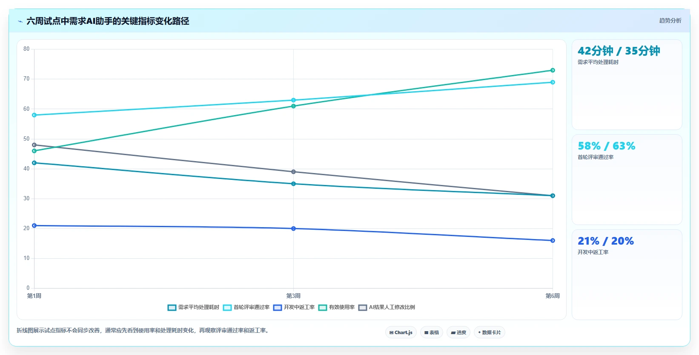Image resolution: width=699 pixels, height=355 pixels.
Task: Click the 首轮评审通过率 data point at 第6周
Action: 553,82
